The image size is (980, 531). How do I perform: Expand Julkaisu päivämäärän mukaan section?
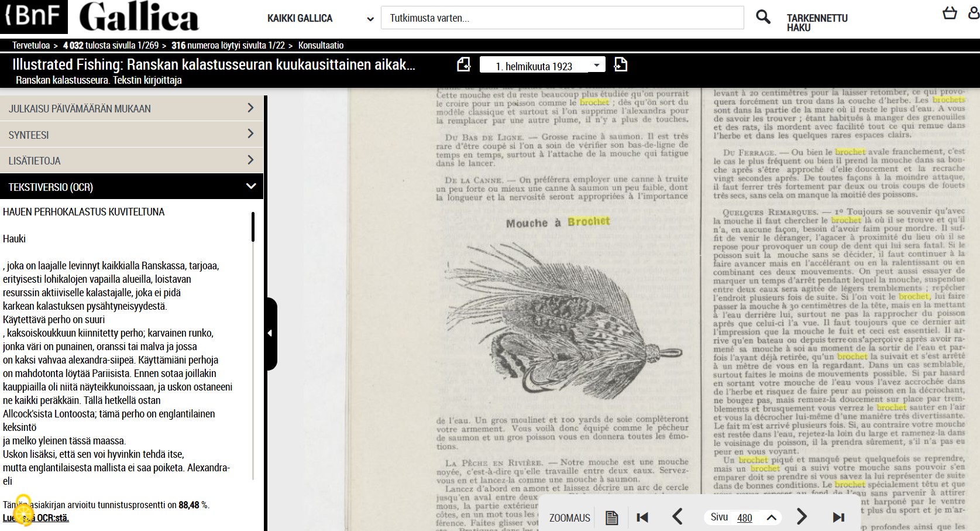pyautogui.click(x=132, y=108)
